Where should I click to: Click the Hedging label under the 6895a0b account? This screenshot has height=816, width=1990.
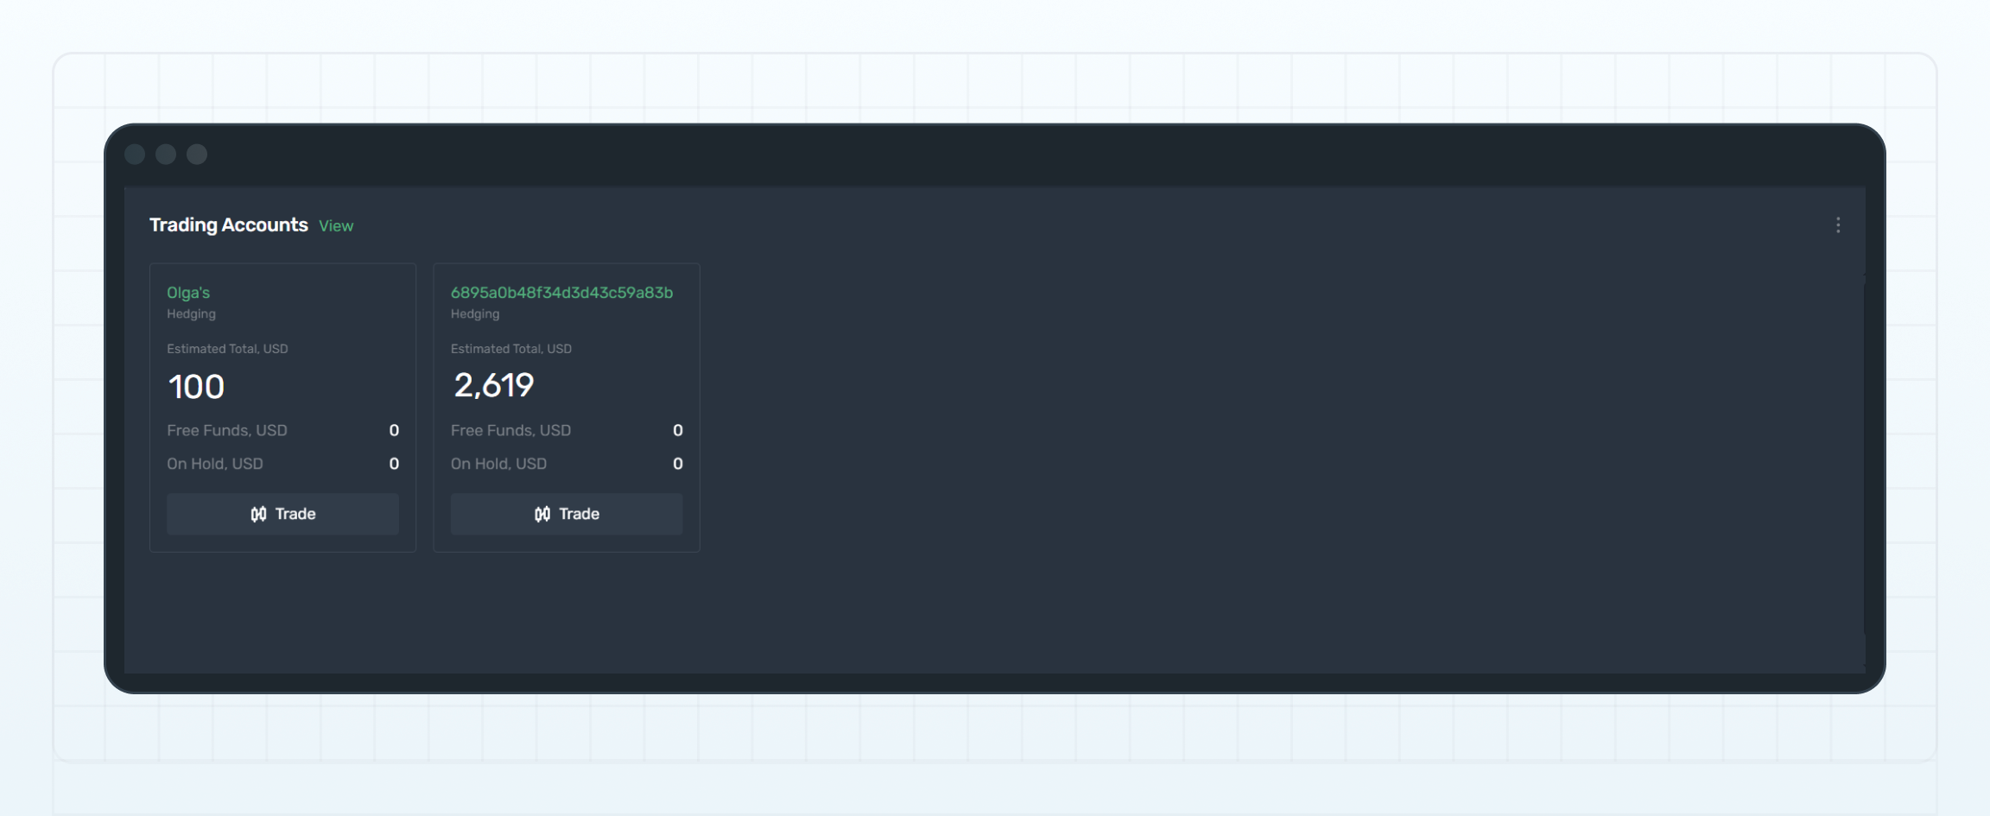pos(475,314)
